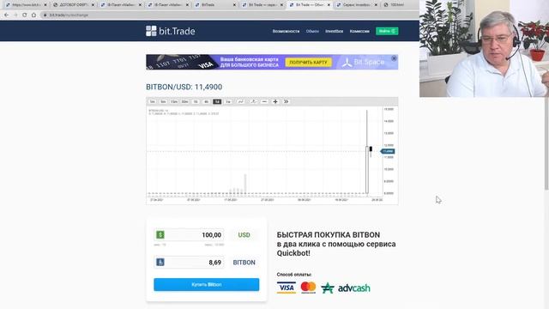Click the tall candlestick on the chart
The height and width of the screenshot is (309, 549).
pos(367,170)
